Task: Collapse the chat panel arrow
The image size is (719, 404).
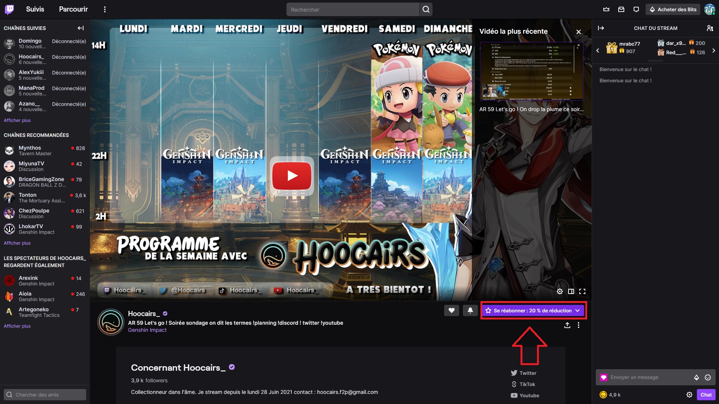Action: click(601, 28)
